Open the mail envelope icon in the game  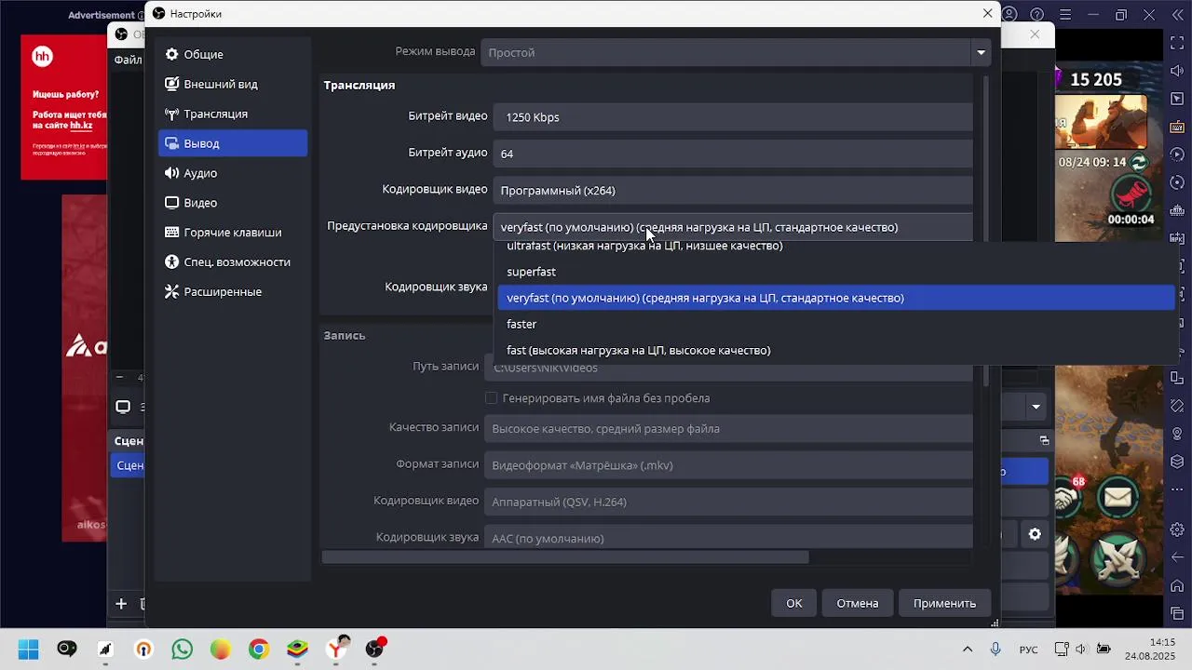click(1117, 498)
